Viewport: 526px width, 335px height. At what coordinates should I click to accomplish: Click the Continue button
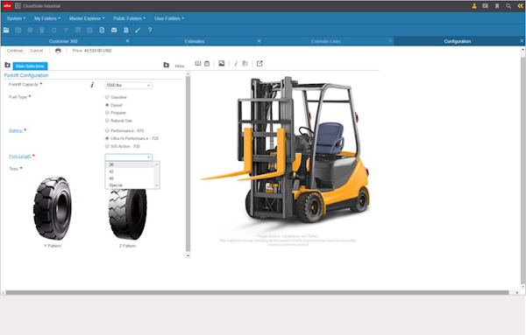pyautogui.click(x=15, y=51)
